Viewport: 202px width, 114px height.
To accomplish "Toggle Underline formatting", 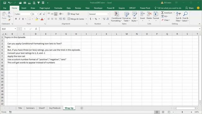I will [x=23, y=19].
